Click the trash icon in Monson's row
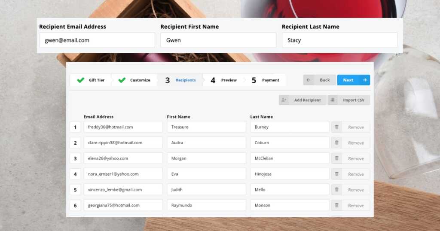Screen dimensions: 440x231 (337, 206)
